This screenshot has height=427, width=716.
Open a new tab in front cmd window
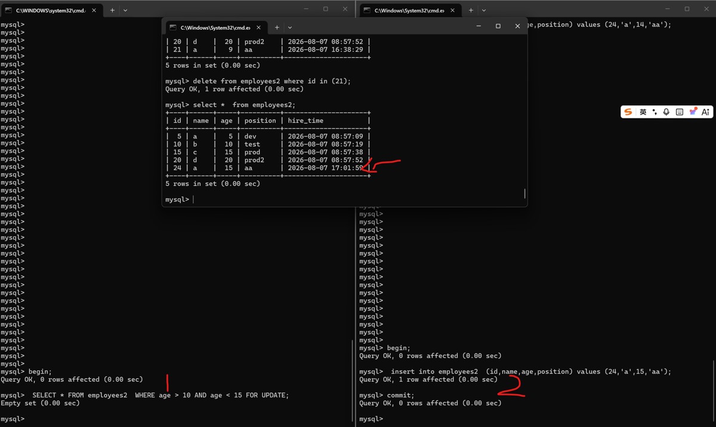point(277,27)
